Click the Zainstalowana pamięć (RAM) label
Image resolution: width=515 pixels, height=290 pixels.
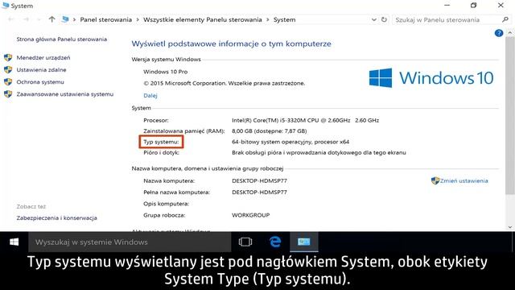pyautogui.click(x=184, y=130)
